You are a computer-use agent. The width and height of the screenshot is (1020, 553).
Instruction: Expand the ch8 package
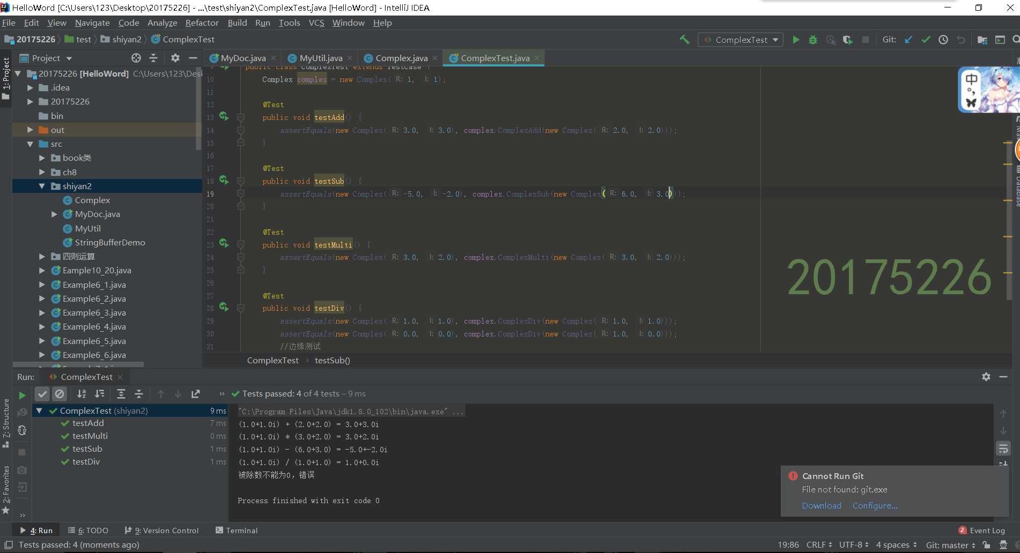tap(42, 173)
